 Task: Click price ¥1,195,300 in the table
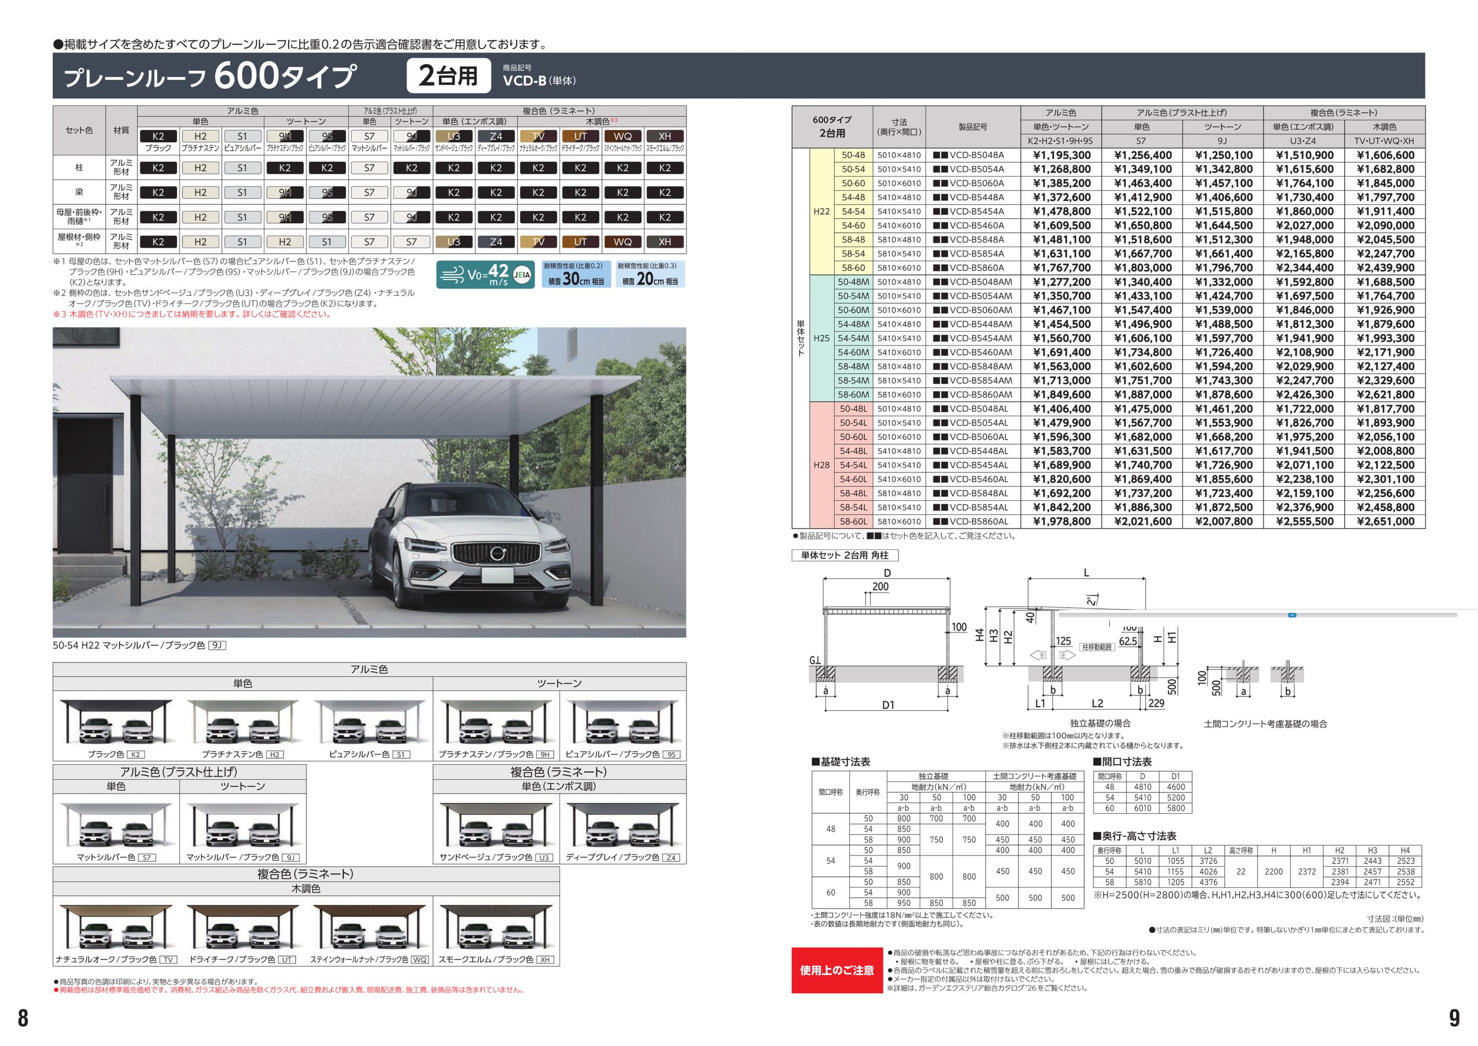pos(1062,155)
